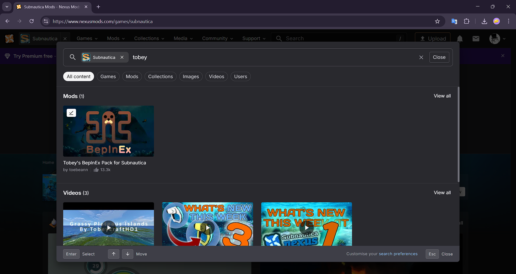Play the What's New This Week 1 video

click(307, 228)
